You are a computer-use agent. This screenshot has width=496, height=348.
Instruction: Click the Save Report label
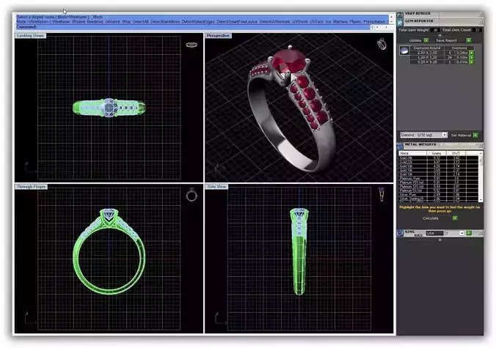pyautogui.click(x=446, y=40)
